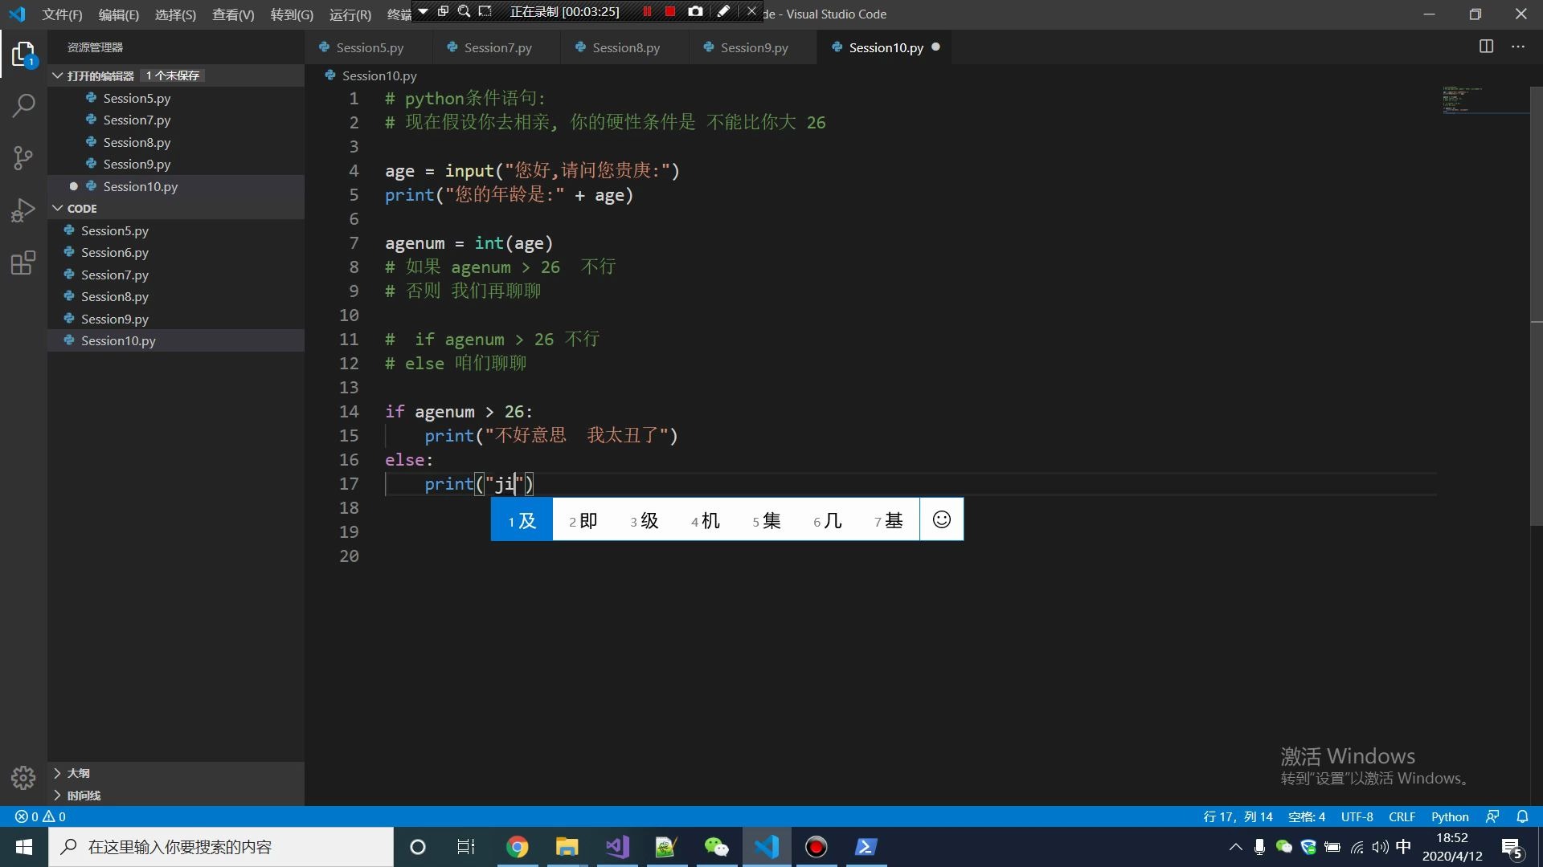The width and height of the screenshot is (1543, 867).
Task: Switch to the Session7.py tab
Action: 497,47
